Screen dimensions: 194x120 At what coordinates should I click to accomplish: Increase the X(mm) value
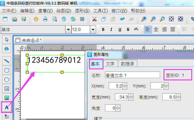[125, 84]
